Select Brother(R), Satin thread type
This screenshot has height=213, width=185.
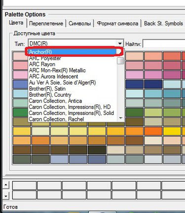73,89
